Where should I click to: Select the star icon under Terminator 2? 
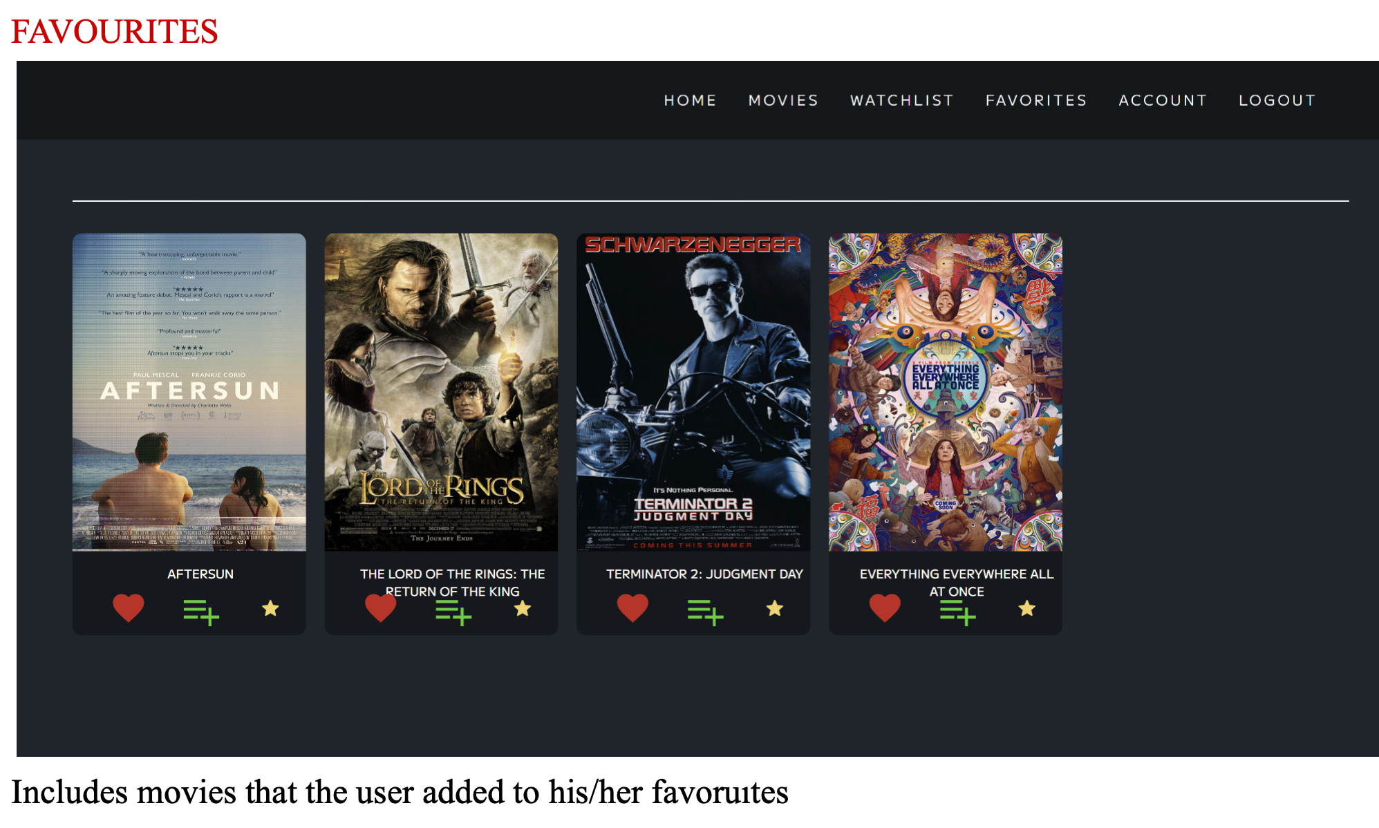[773, 608]
